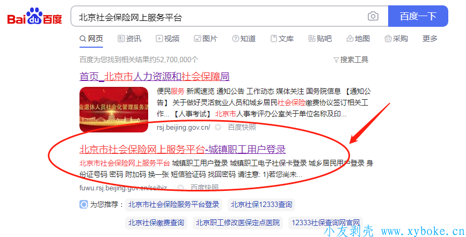This screenshot has width=466, height=237.
Task: Open the 图片 tab
Action: coord(206,39)
